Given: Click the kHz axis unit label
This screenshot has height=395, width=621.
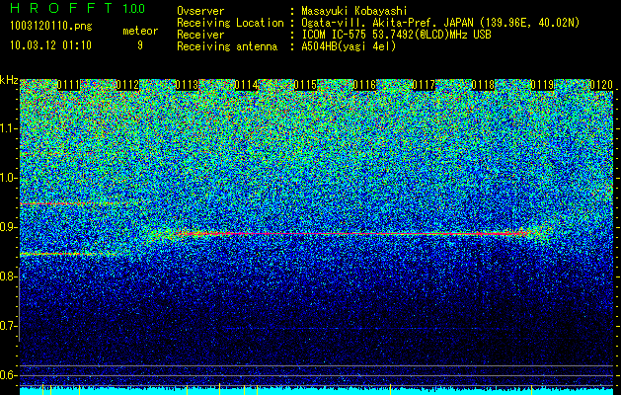Looking at the screenshot, I should 9,80.
